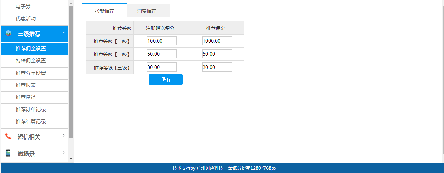
Task: Expand the 微场景 chevron arrow
Action: [64, 153]
